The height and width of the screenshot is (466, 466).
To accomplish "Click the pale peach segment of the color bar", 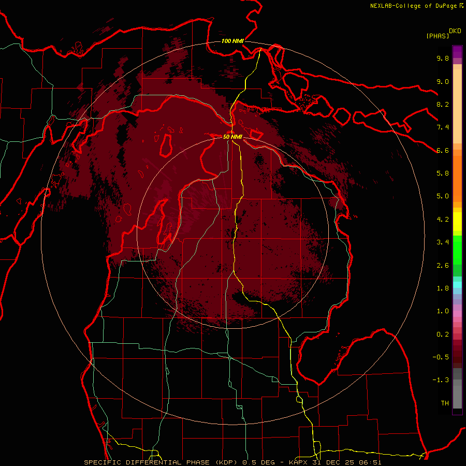I will [457, 106].
